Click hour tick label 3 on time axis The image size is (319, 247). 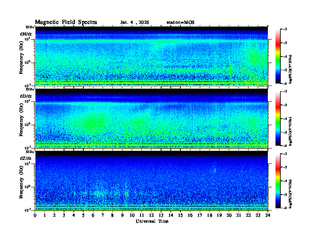(64, 215)
